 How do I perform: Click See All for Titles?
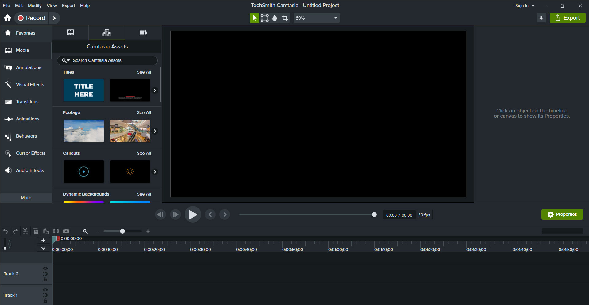click(144, 72)
